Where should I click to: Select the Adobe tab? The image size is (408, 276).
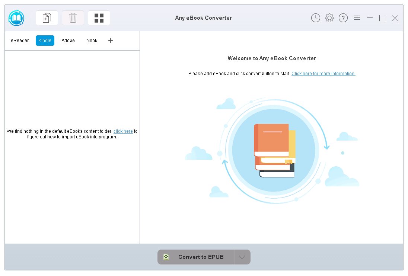pos(68,41)
